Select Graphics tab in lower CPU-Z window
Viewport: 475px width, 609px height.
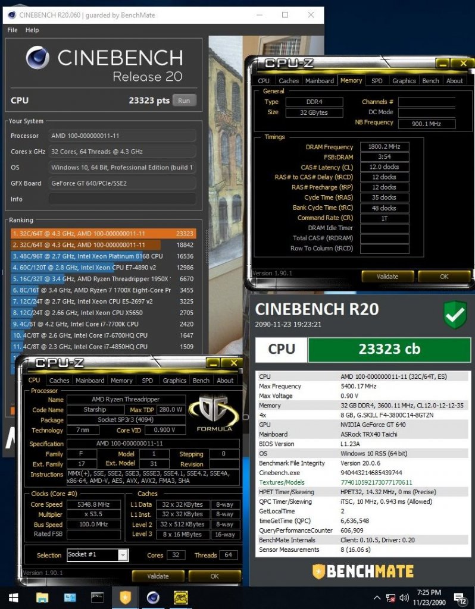pyautogui.click(x=174, y=381)
